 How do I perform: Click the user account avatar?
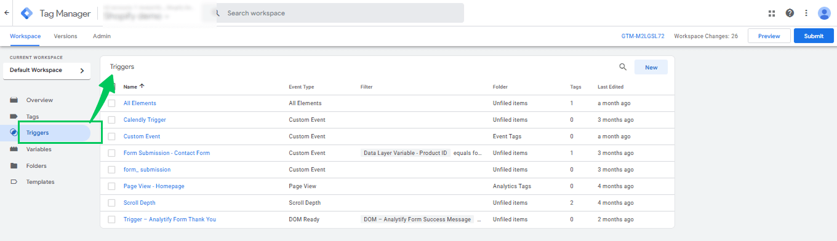click(x=825, y=13)
